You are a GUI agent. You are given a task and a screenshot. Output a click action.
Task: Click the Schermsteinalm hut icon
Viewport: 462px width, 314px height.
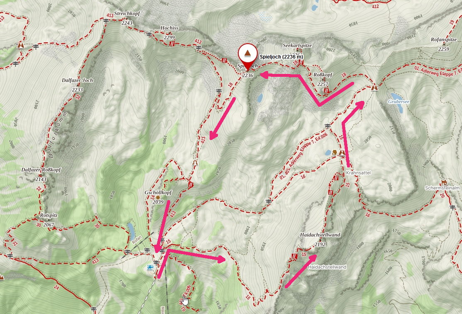pyautogui.click(x=444, y=182)
